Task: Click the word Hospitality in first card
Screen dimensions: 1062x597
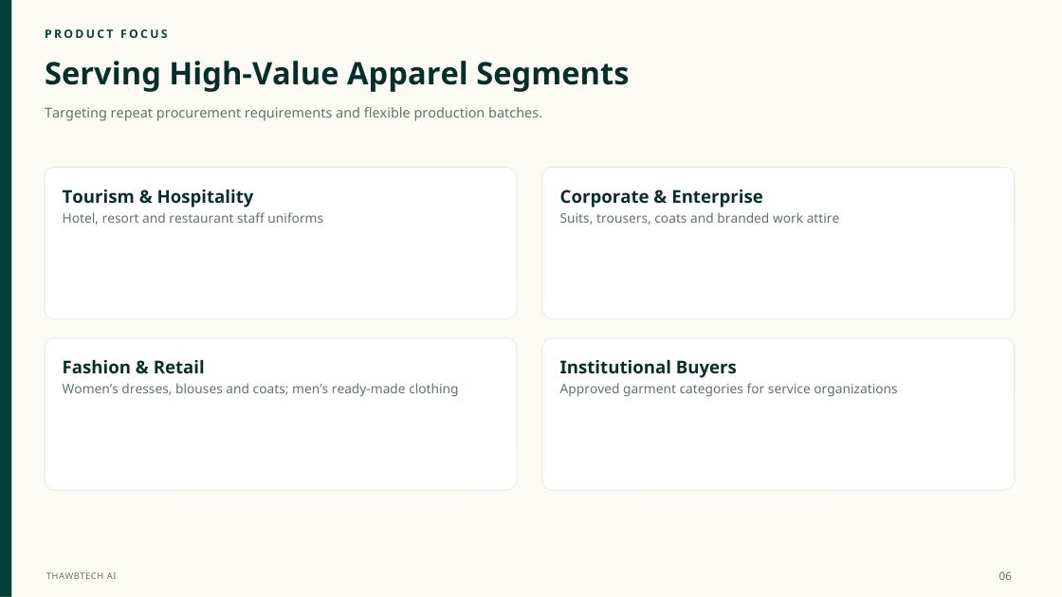Action: point(205,197)
